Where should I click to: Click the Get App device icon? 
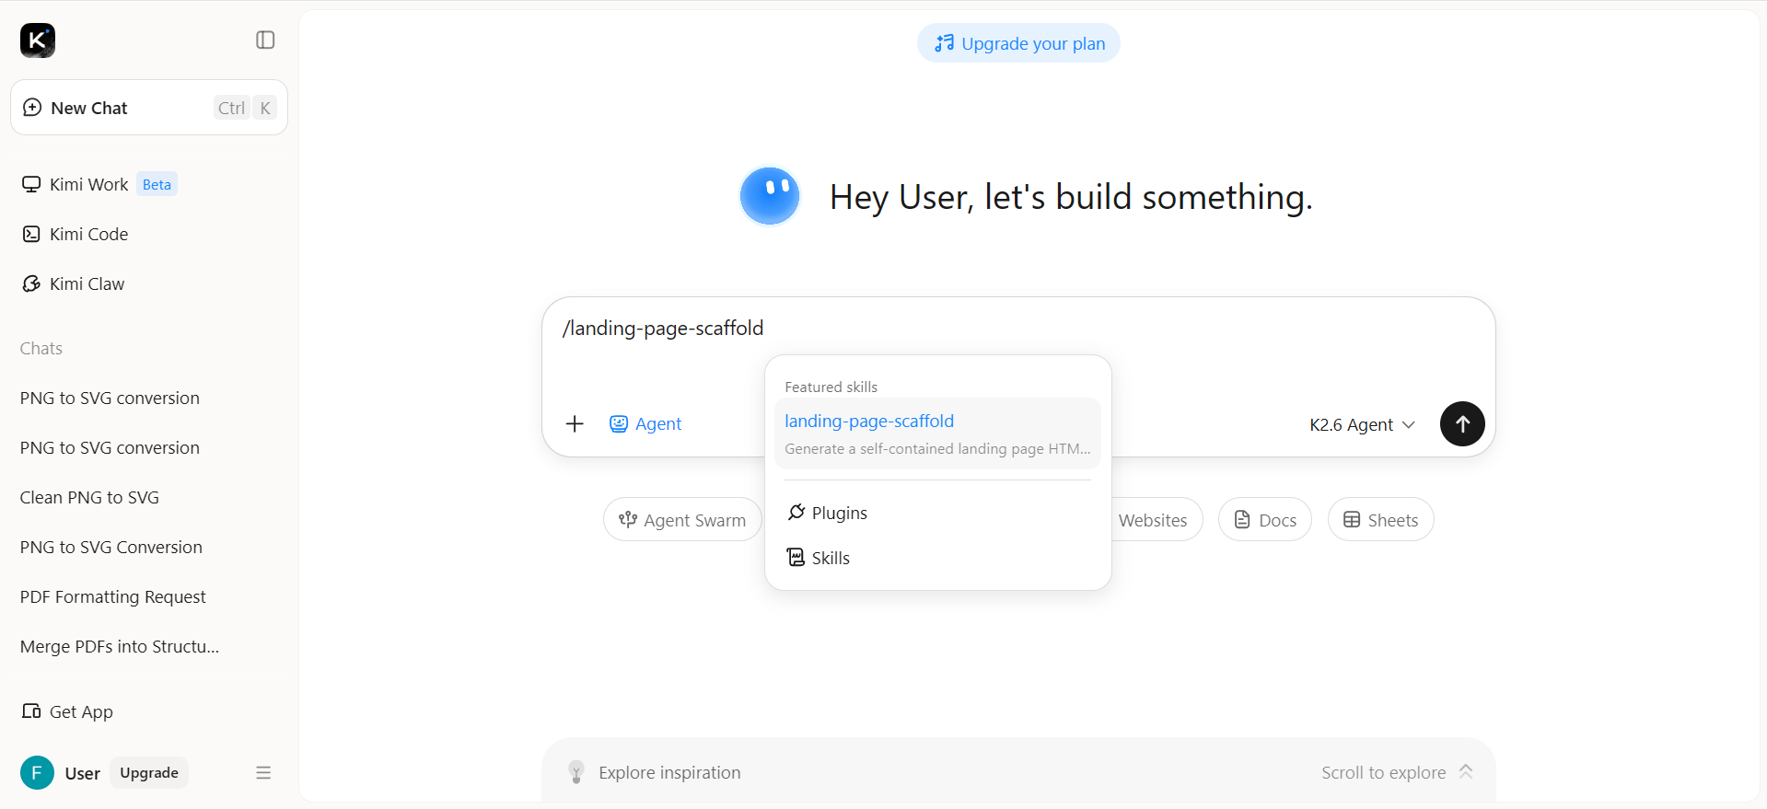31,711
